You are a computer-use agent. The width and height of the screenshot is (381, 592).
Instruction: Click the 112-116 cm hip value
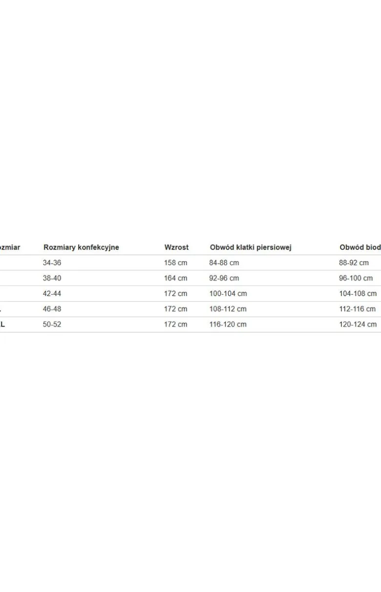[358, 309]
